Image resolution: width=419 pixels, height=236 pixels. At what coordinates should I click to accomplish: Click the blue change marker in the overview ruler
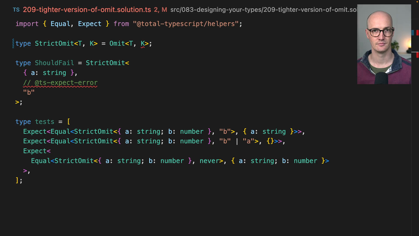pos(412,32)
